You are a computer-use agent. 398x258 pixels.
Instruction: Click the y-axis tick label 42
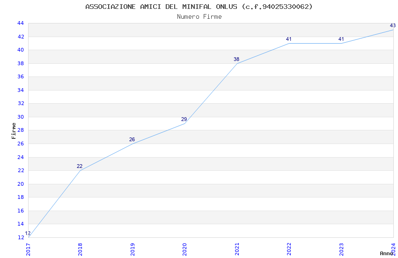[21, 37]
